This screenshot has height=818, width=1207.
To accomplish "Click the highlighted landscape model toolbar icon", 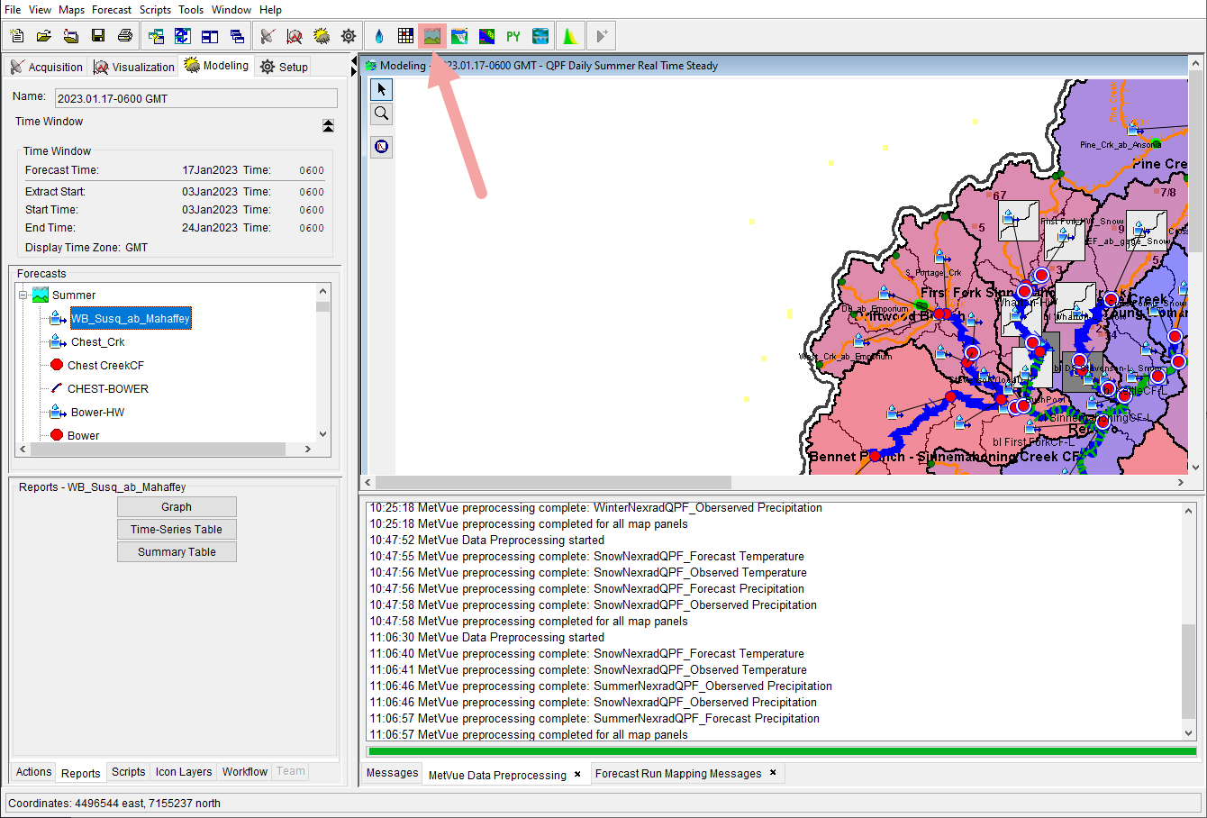I will [x=432, y=36].
